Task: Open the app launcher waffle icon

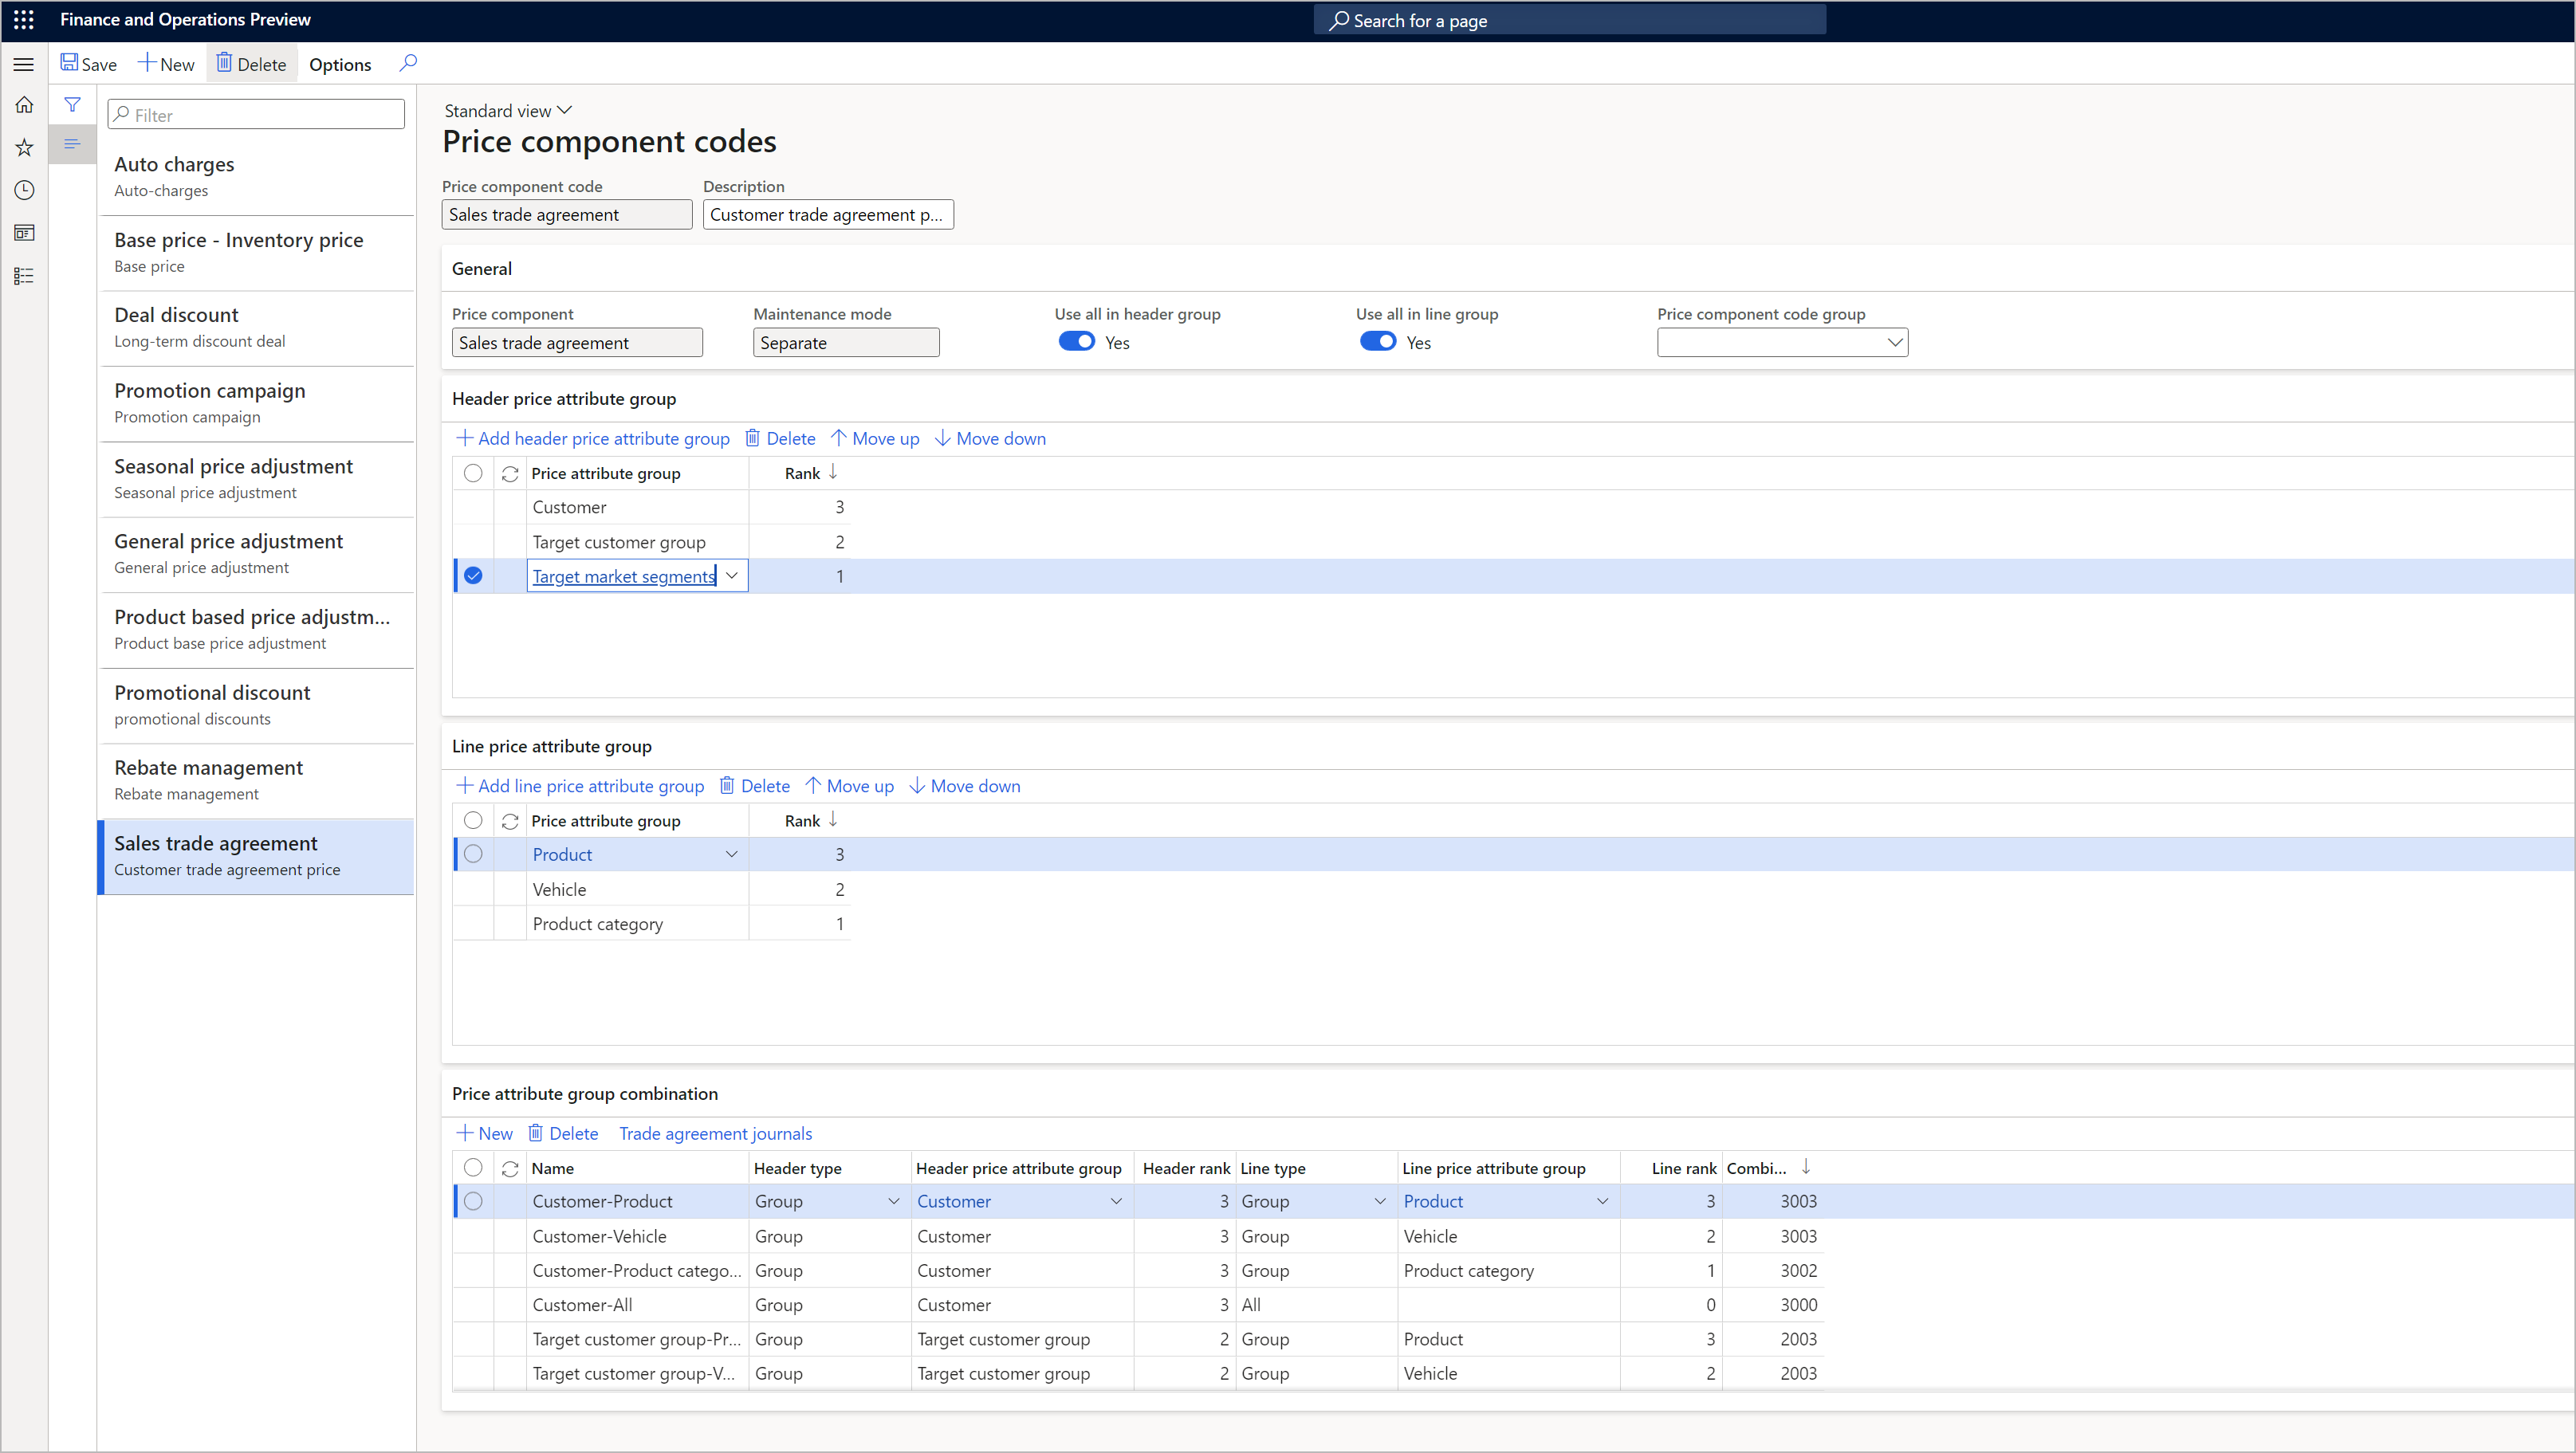Action: [24, 20]
